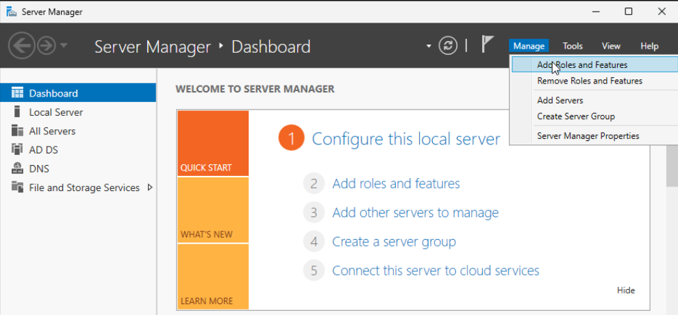The height and width of the screenshot is (315, 678).
Task: Click the DNS icon in sidebar
Action: (17, 168)
